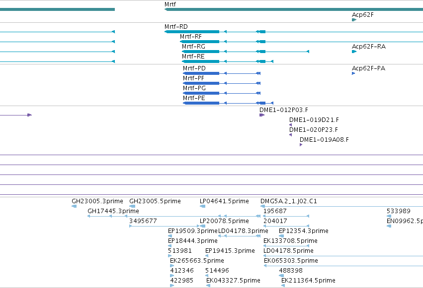This screenshot has height=288, width=423.
Task: Click the EP19415.3prime EST label
Action: [x=230, y=251]
